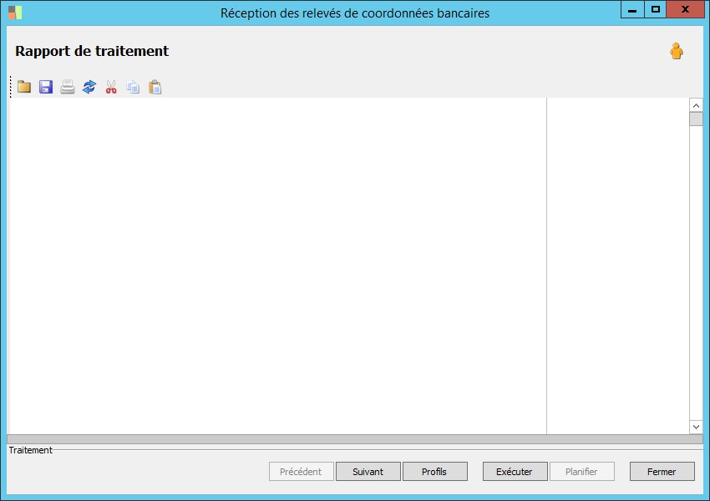Copy report text with the copy icon
The height and width of the screenshot is (501, 710).
click(x=133, y=87)
